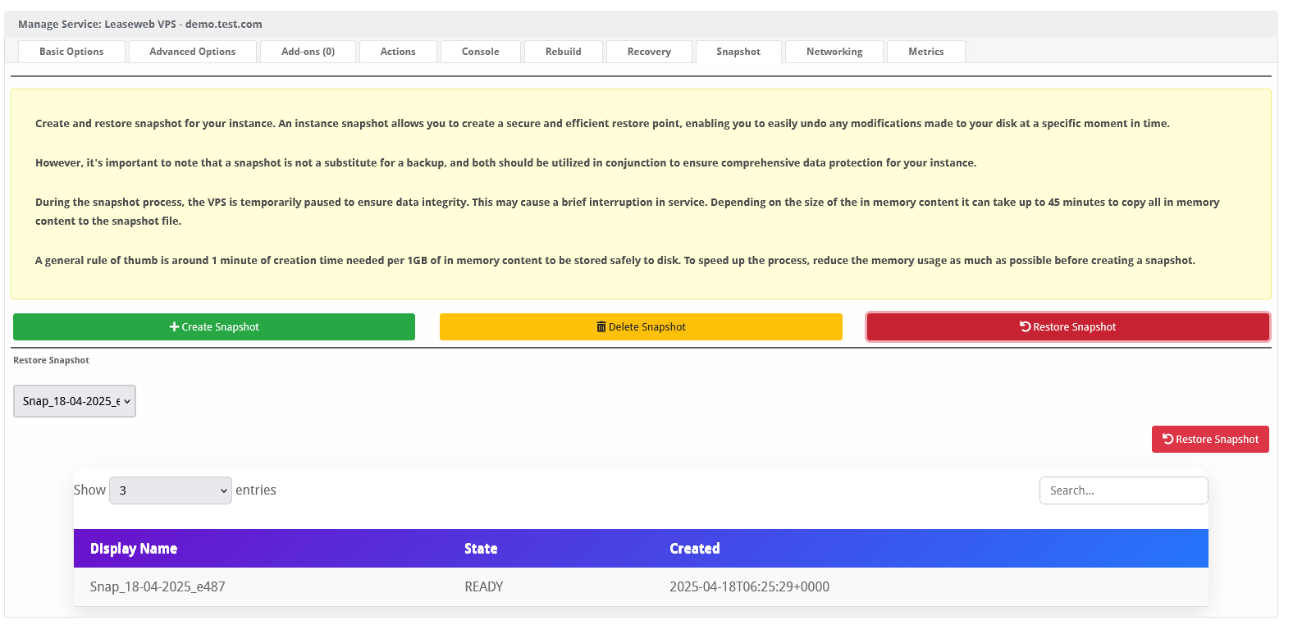Click the trash icon on Delete Snapshot

pos(601,326)
